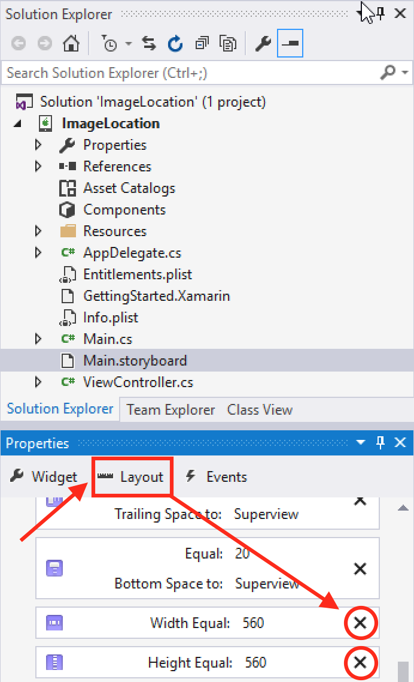Viewport: 414px width, 682px height.
Task: Click Bottom Space Equal value 20
Action: [x=242, y=553]
